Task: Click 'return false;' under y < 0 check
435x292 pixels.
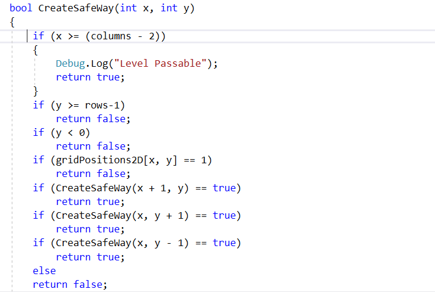Action: [93, 146]
